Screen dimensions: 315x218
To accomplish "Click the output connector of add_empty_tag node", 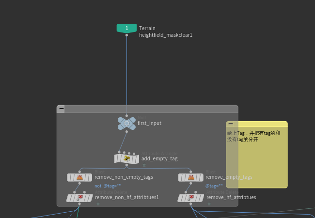I will 126,165.
